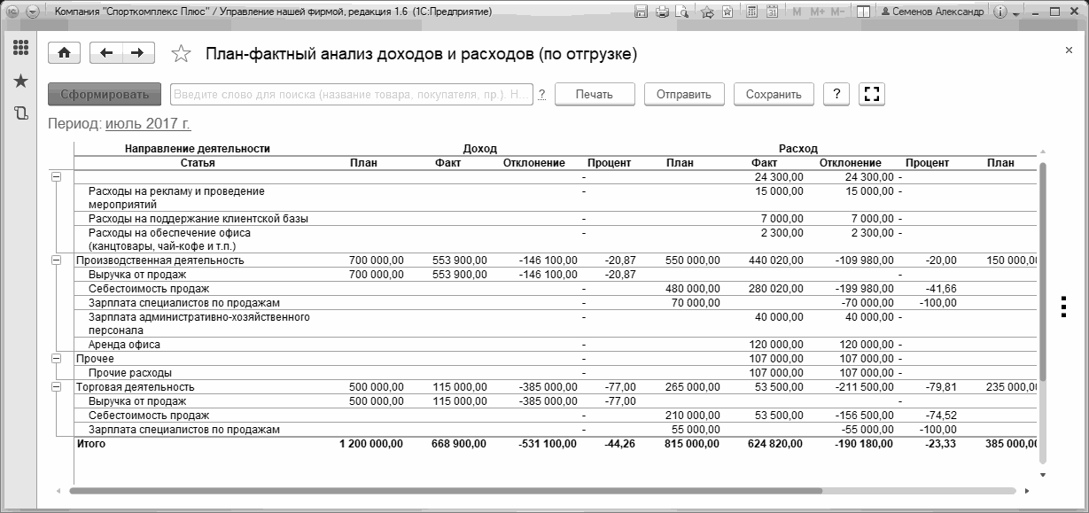The image size is (1089, 513).
Task: Click the horizontal scrollbar left arrow
Action: coord(59,490)
